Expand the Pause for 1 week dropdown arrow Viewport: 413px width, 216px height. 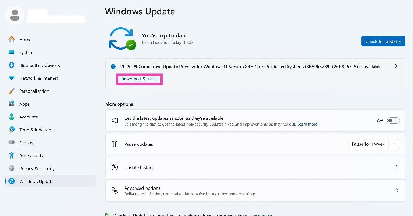(x=394, y=144)
